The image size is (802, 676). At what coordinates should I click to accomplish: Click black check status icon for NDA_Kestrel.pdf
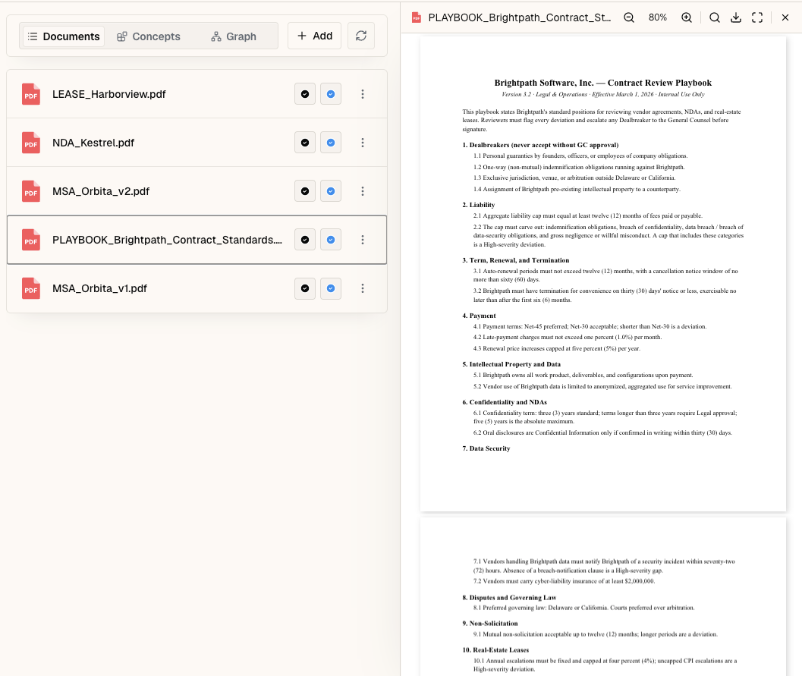[x=305, y=143]
